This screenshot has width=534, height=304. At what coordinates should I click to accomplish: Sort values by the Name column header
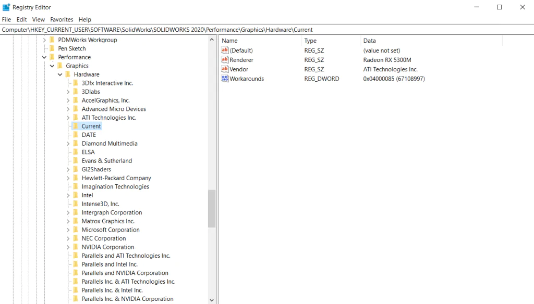[x=261, y=41]
